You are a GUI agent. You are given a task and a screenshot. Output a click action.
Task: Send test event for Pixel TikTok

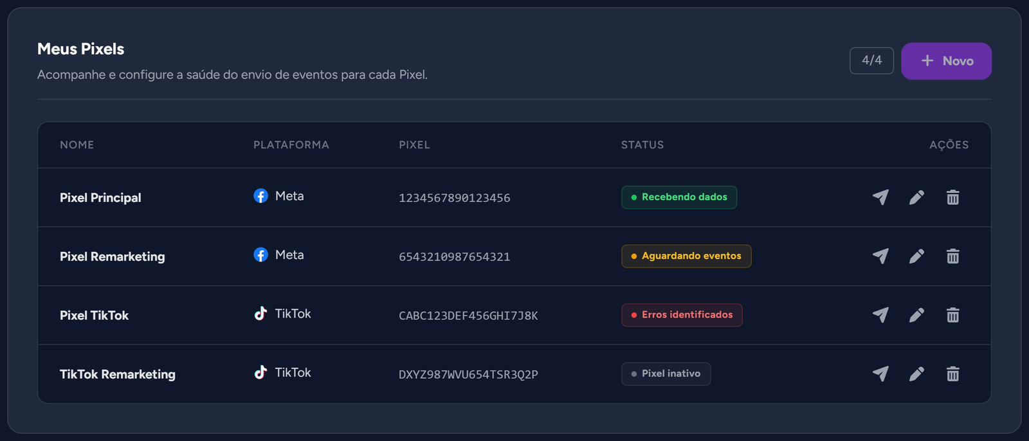click(880, 315)
